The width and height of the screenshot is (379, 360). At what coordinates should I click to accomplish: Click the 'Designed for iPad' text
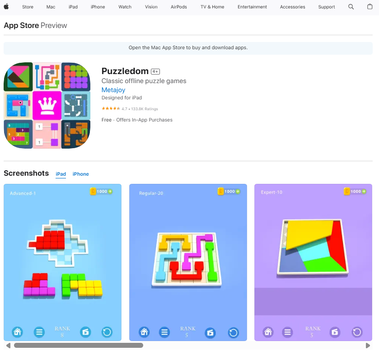pos(122,98)
